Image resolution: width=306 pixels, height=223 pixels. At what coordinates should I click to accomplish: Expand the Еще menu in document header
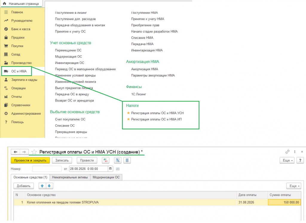pos(287,160)
